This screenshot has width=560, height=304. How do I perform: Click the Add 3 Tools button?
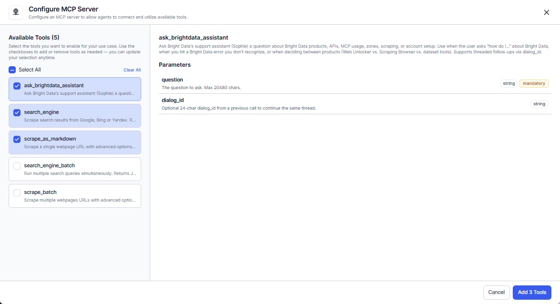[532, 292]
